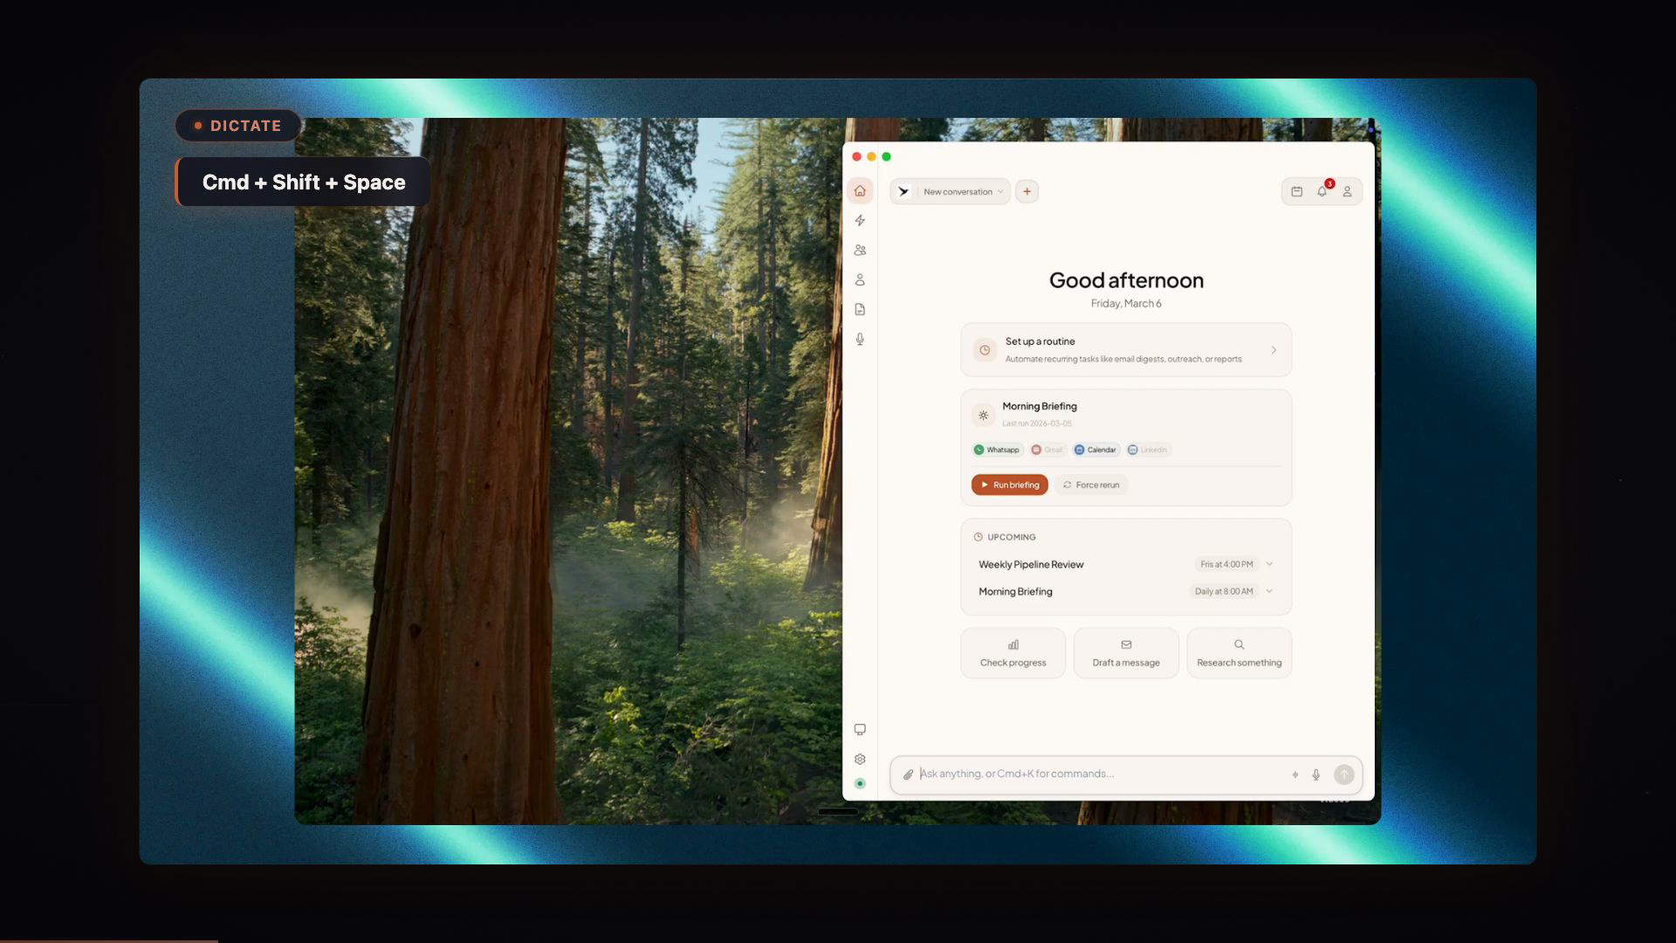
Task: Open the Set up a routine card
Action: pyautogui.click(x=1125, y=350)
